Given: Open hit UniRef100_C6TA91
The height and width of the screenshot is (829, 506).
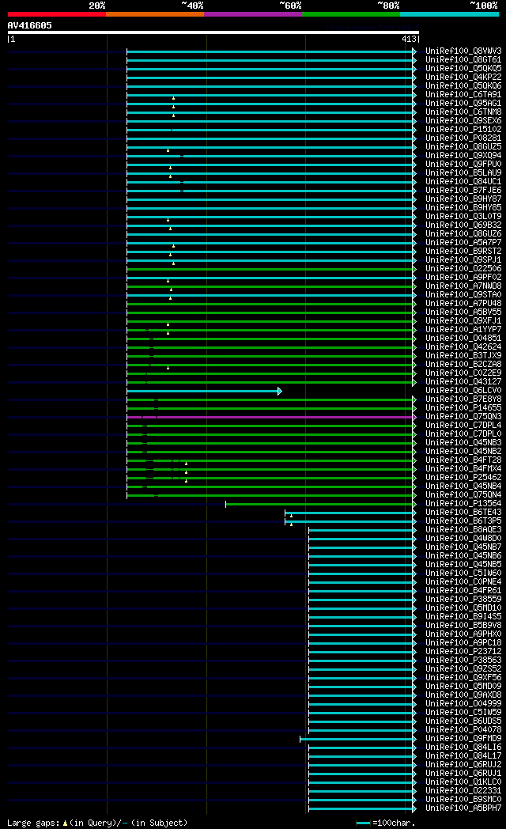Looking at the screenshot, I should [x=463, y=95].
